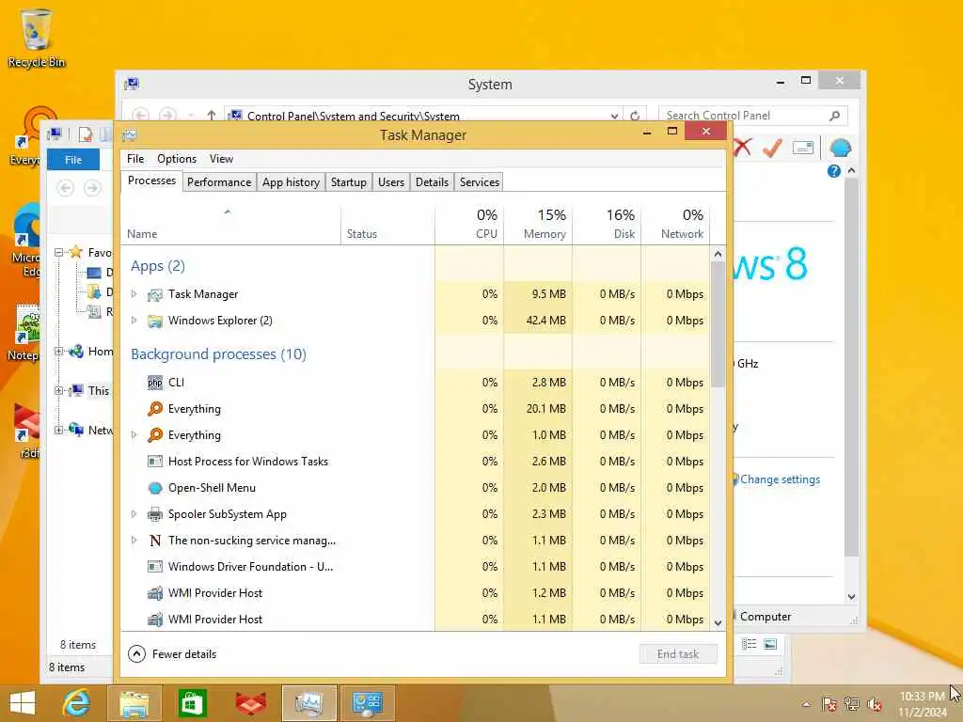Open File tab in the Explorer window
This screenshot has width=963, height=722.
[73, 160]
